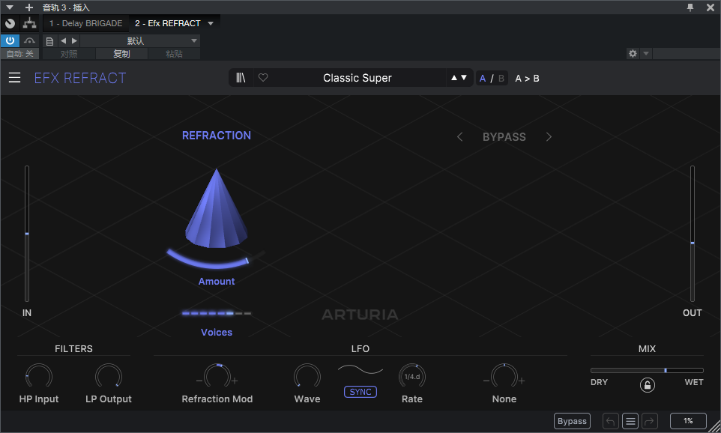
Task: Click the lower toolbar Bypass button
Action: click(572, 421)
